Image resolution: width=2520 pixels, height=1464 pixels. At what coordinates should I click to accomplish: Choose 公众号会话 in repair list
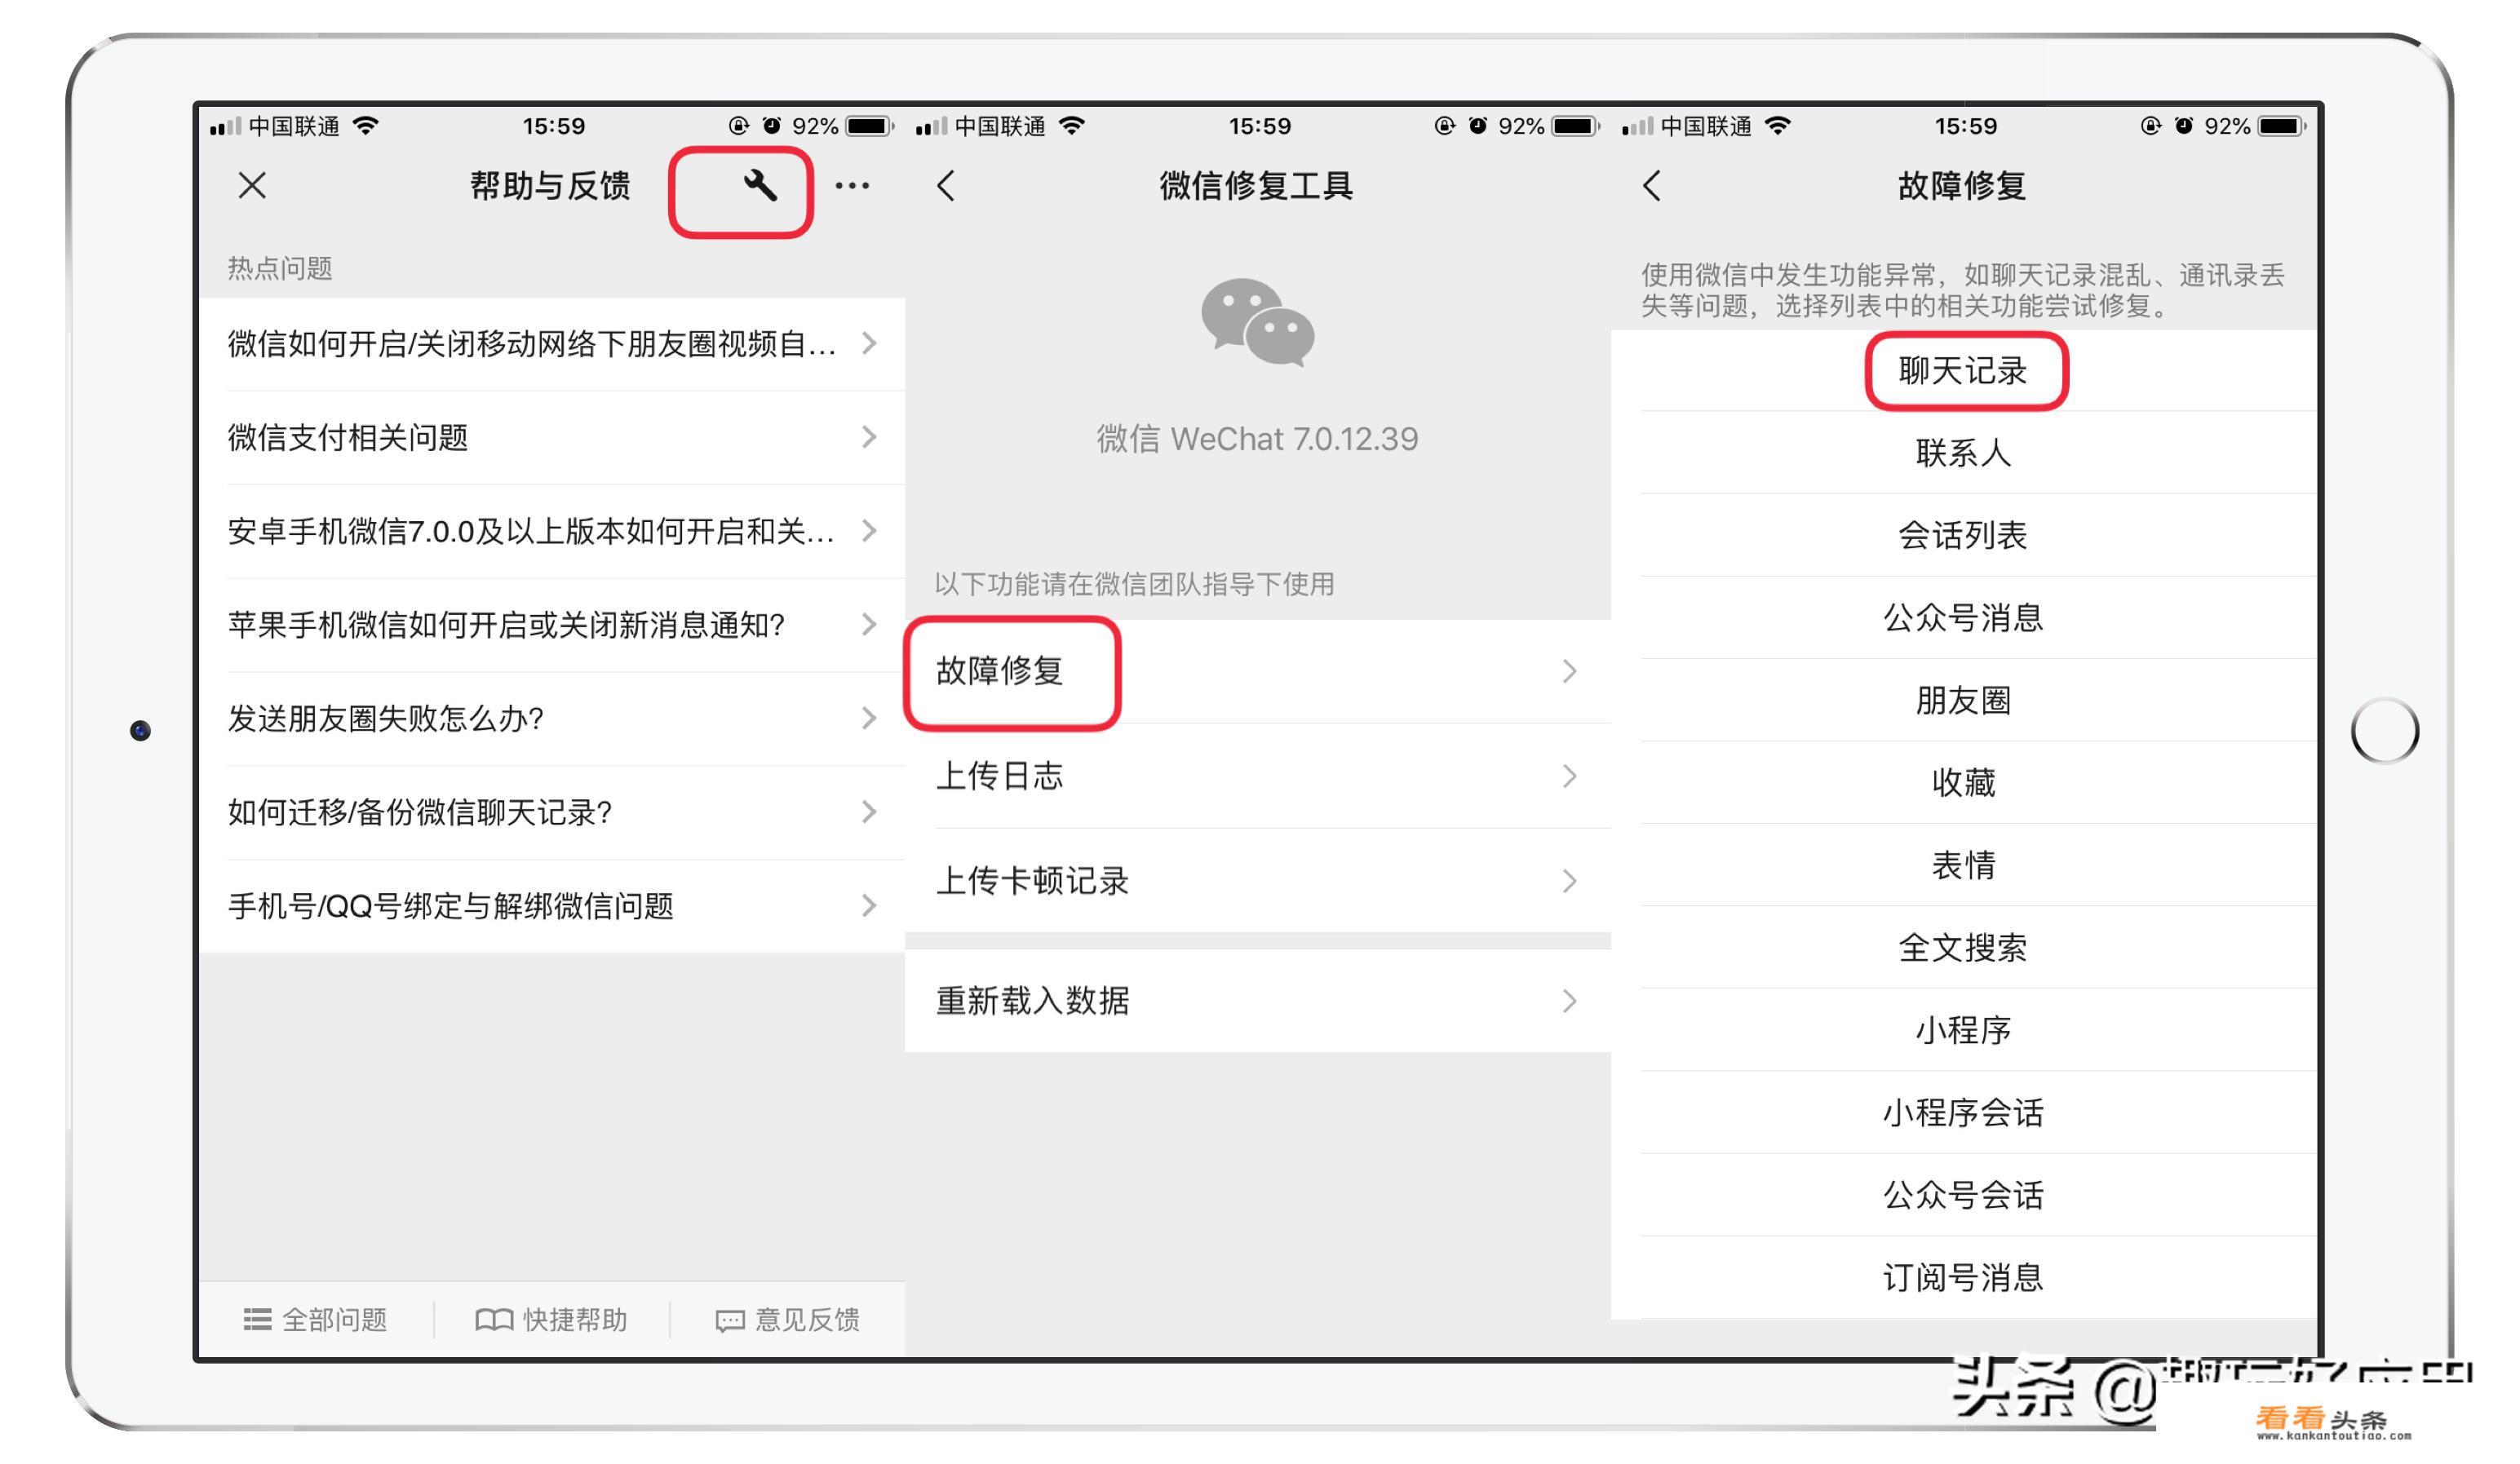tap(1964, 1195)
